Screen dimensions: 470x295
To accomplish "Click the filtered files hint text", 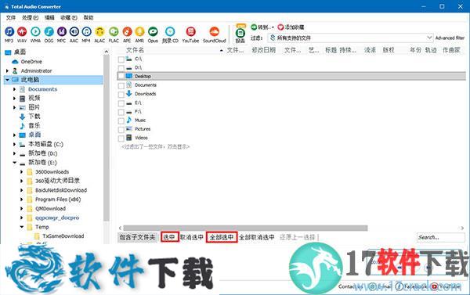I will (x=155, y=147).
